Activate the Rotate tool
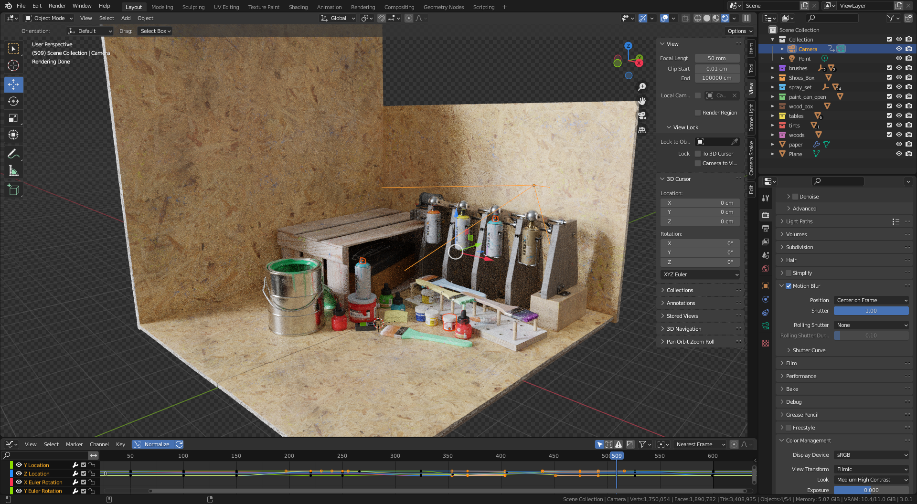917x504 pixels. (x=13, y=101)
